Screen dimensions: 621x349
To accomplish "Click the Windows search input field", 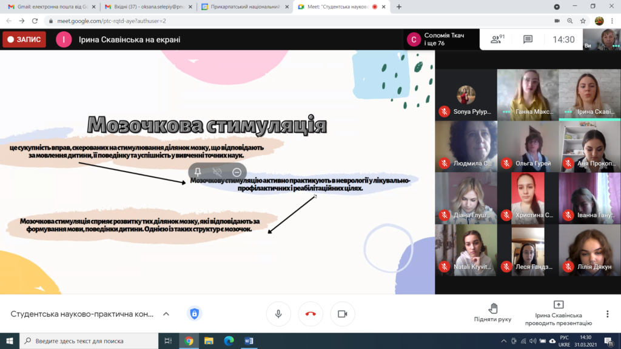I will [89, 341].
